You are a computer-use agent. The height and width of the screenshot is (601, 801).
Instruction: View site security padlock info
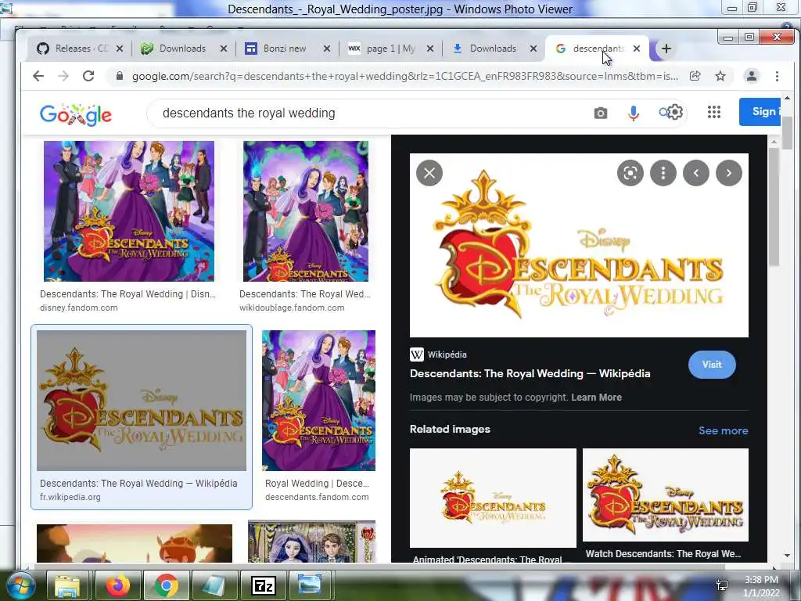tap(120, 76)
